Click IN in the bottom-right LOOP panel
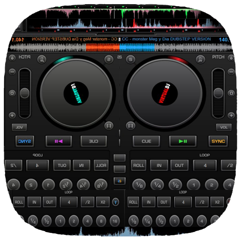 tap(149, 202)
